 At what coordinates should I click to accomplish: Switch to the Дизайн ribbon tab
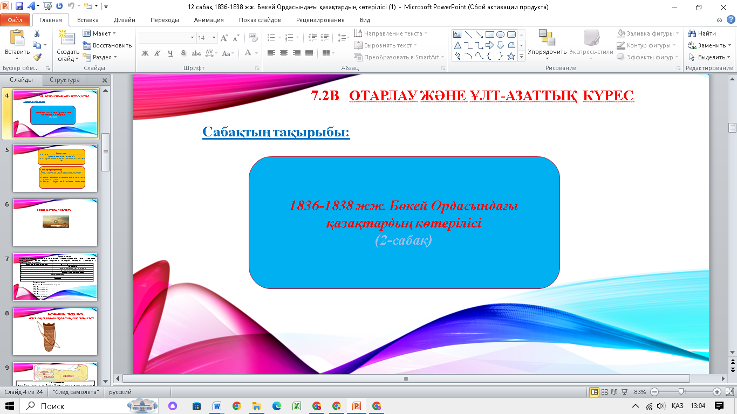coord(125,20)
